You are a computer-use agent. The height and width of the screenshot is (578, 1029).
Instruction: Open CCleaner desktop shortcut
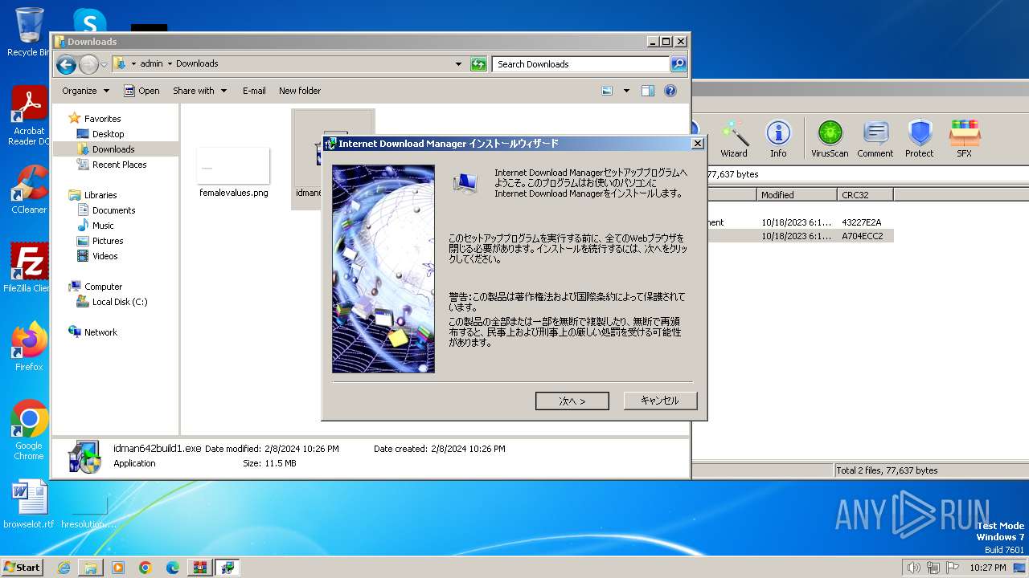(29, 189)
